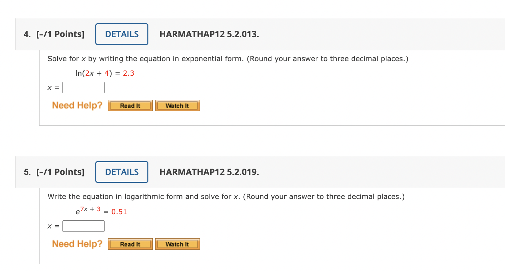
Task: Click Watch It for problem 5.2.019
Action: 177,244
